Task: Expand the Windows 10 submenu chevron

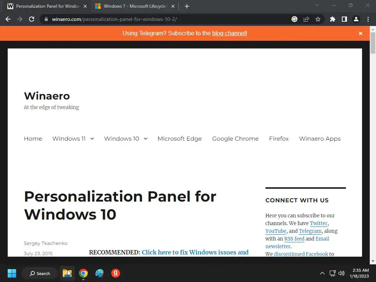Action: tap(145, 138)
